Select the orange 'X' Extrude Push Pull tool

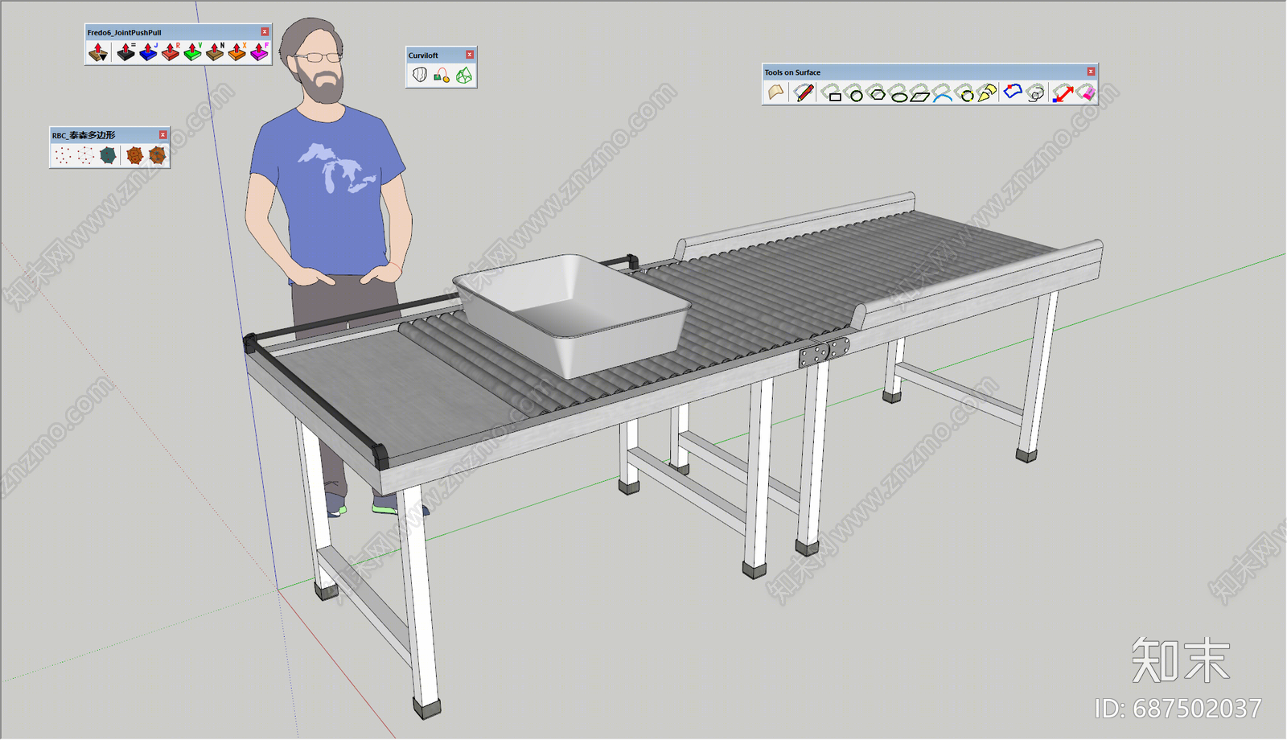pyautogui.click(x=236, y=52)
